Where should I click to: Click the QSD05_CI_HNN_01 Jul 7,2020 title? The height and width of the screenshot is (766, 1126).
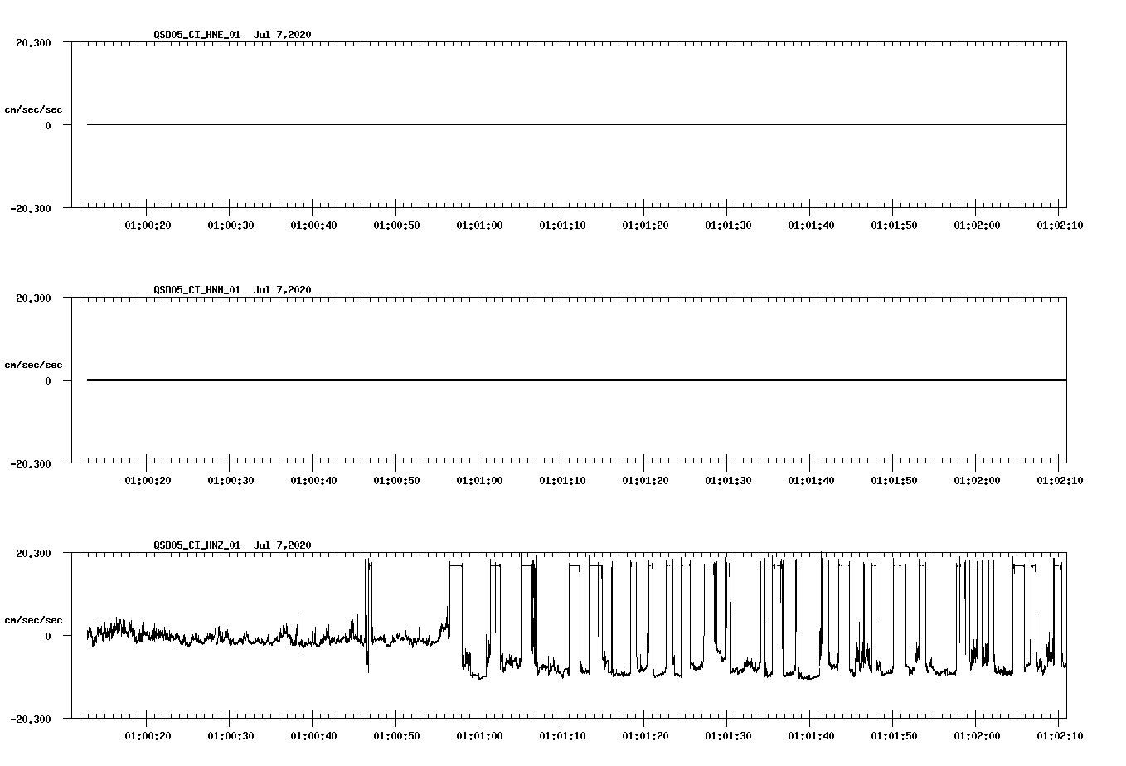tap(232, 290)
